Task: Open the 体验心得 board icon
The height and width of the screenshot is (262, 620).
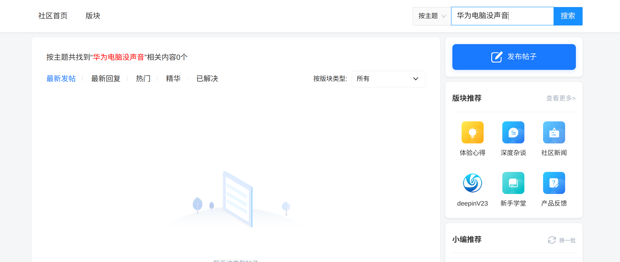Action: [472, 132]
